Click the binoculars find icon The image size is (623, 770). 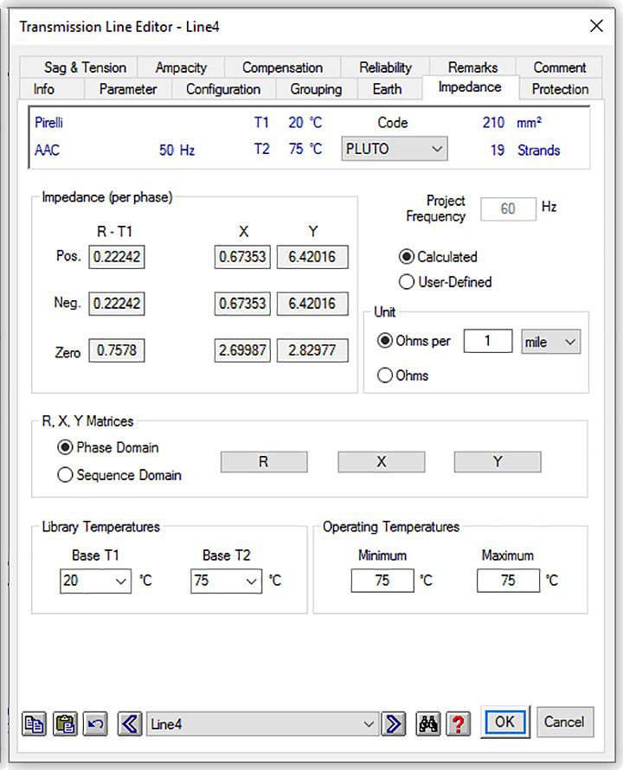tap(428, 724)
